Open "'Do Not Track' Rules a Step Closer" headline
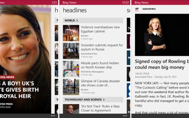The height and width of the screenshot is (118, 189). [100, 108]
